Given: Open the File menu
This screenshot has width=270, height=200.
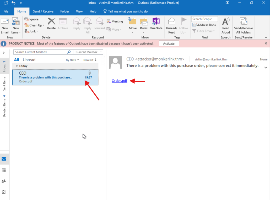Looking at the screenshot, I should pyautogui.click(x=6, y=11).
